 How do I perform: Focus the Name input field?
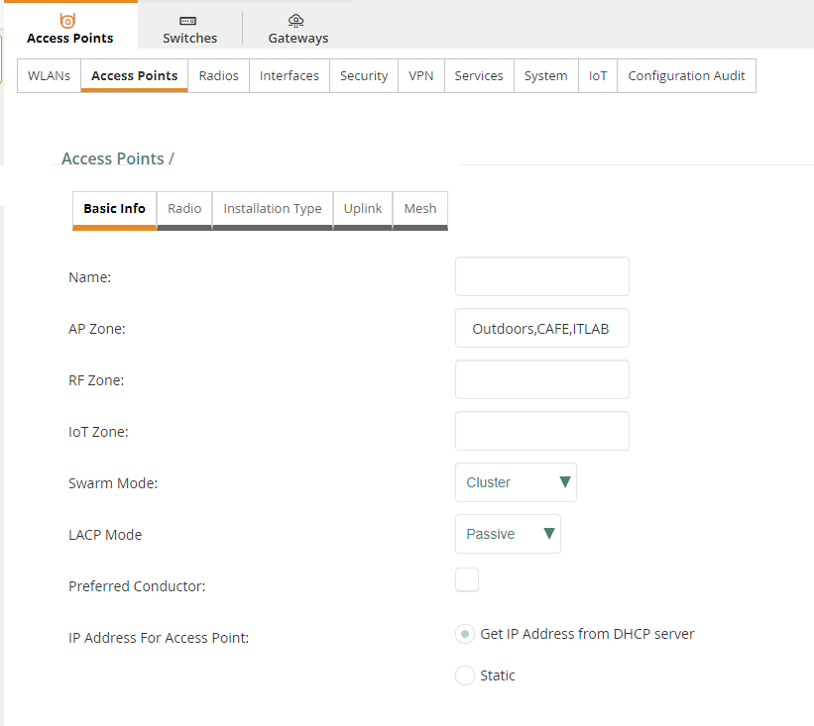pyautogui.click(x=542, y=276)
